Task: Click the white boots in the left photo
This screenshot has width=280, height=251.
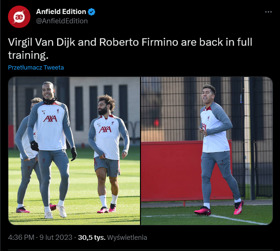Action: [x=55, y=212]
